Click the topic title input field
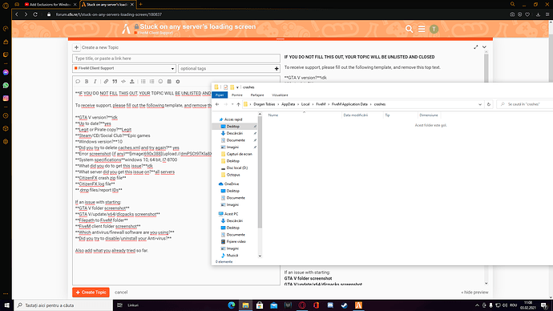553x311 pixels. click(176, 59)
